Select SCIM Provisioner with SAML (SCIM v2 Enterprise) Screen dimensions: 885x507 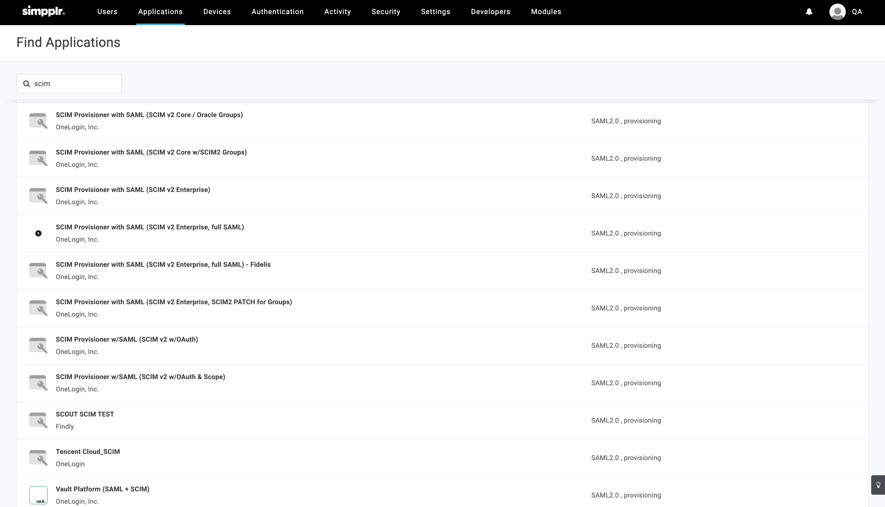pyautogui.click(x=133, y=190)
